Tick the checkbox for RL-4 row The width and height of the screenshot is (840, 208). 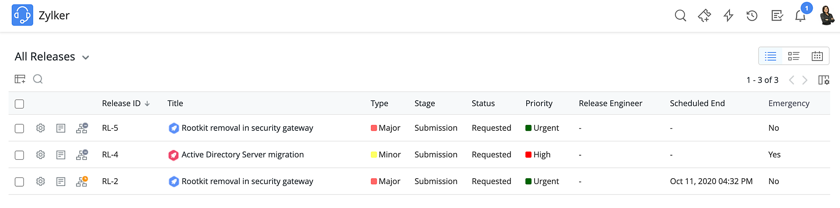(x=19, y=155)
